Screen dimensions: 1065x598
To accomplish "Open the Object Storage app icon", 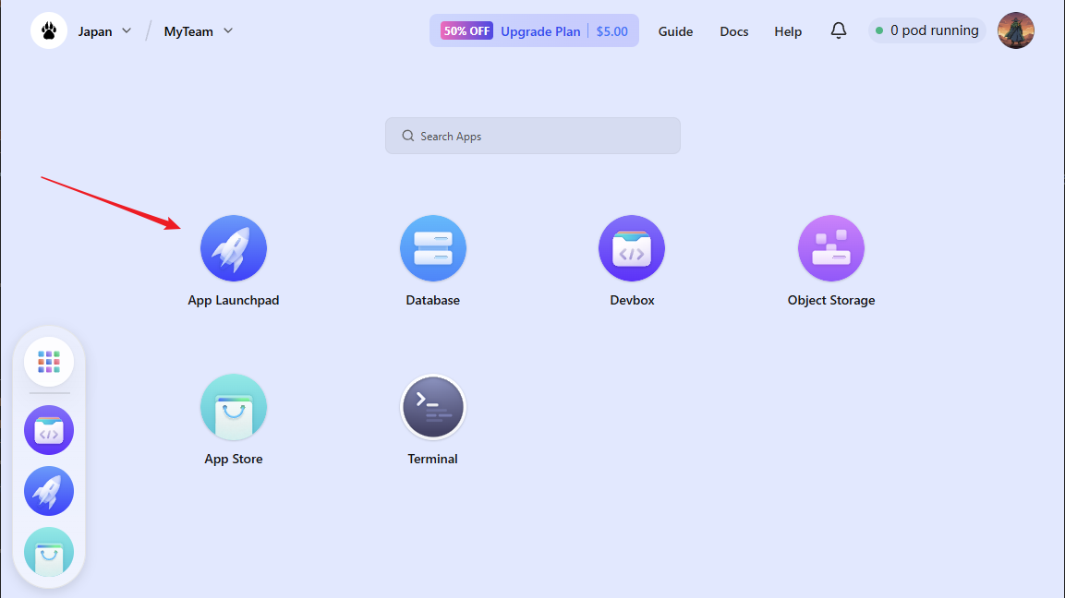I will point(830,248).
